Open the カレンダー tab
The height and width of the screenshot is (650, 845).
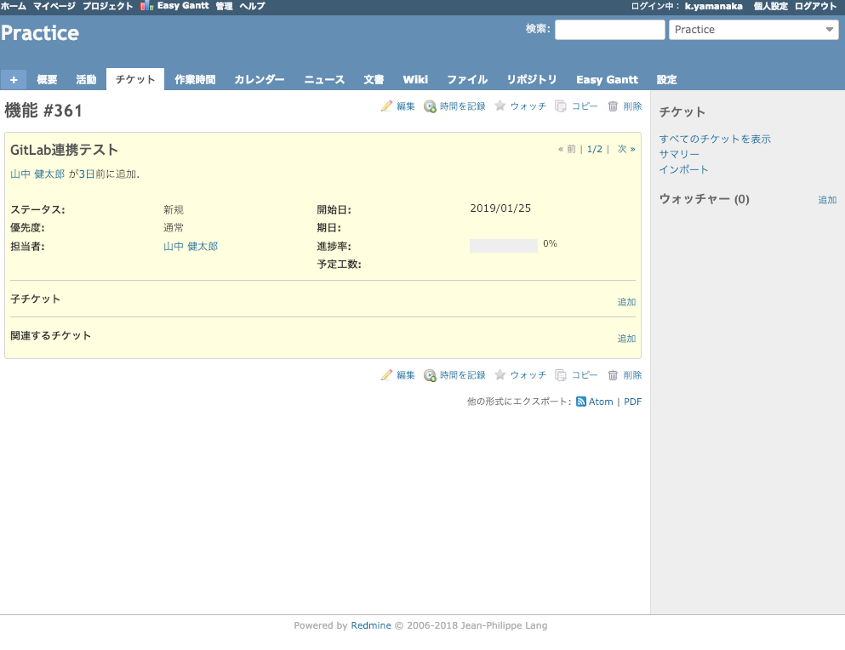(260, 80)
